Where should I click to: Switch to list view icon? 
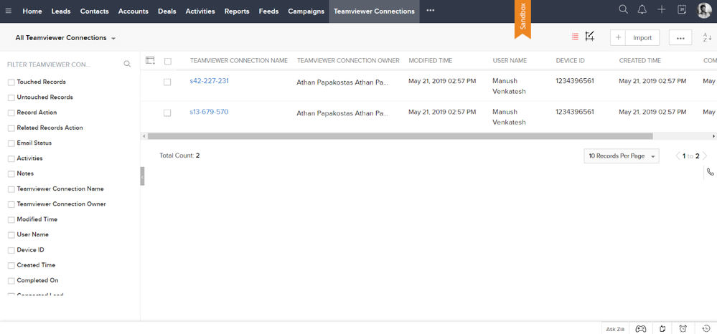coord(575,37)
